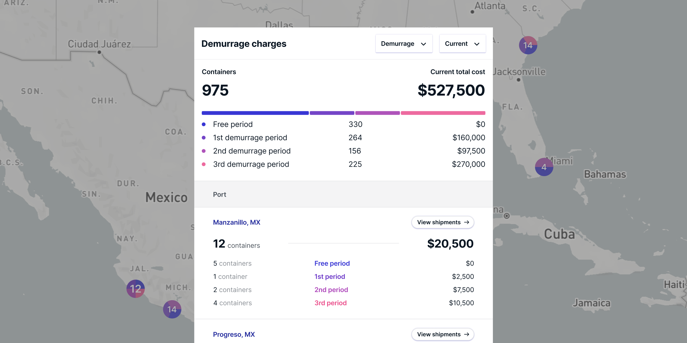Click the Demurrage dropdown chevron
The width and height of the screenshot is (687, 343).
(x=423, y=44)
